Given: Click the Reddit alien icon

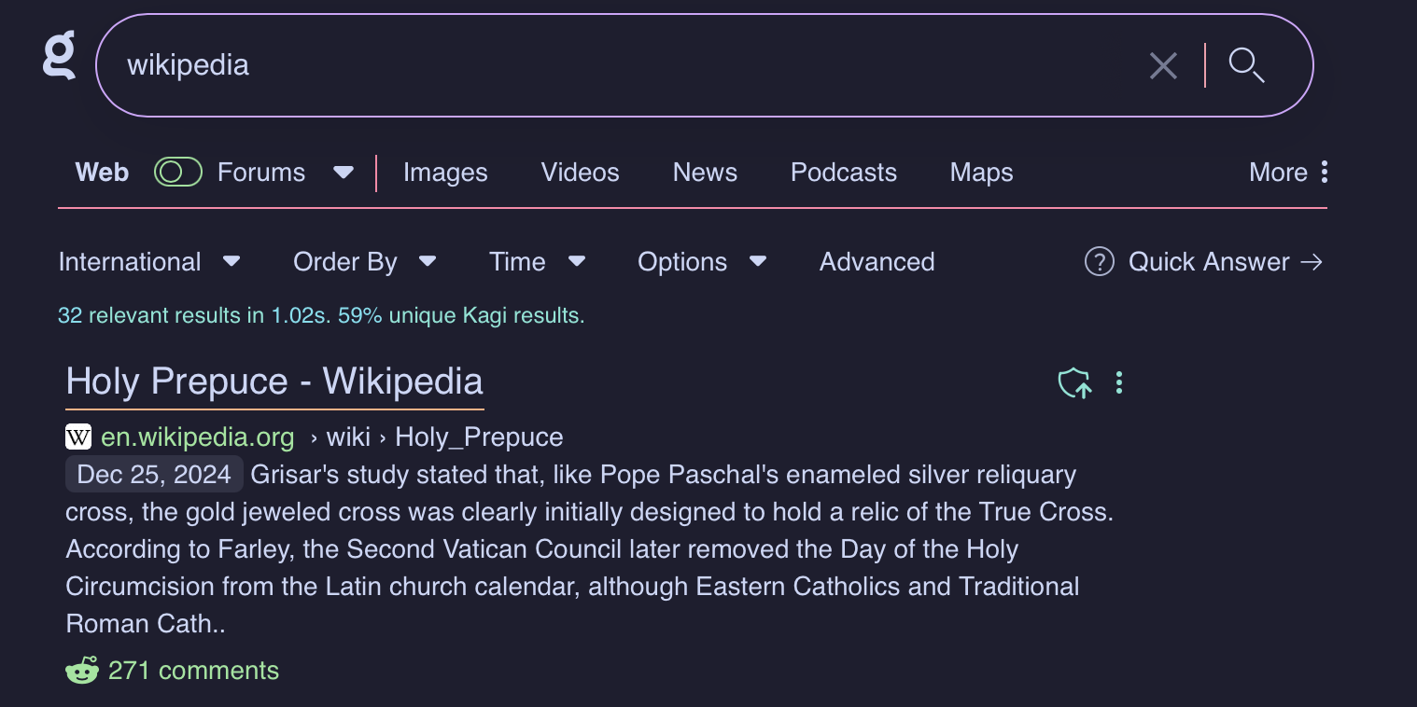Looking at the screenshot, I should pos(82,670).
